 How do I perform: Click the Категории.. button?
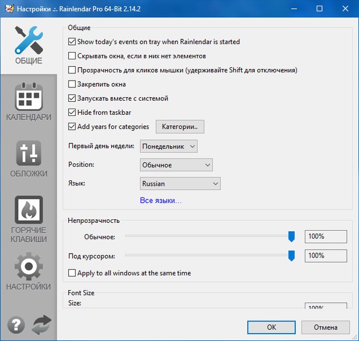click(x=179, y=127)
